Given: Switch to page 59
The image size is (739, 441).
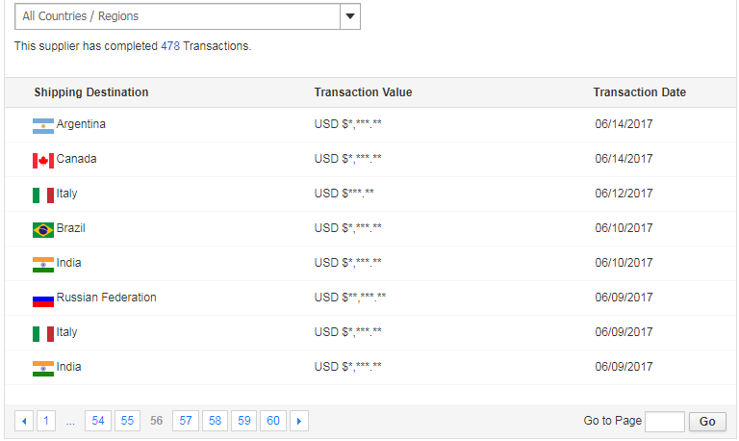Looking at the screenshot, I should 244,421.
